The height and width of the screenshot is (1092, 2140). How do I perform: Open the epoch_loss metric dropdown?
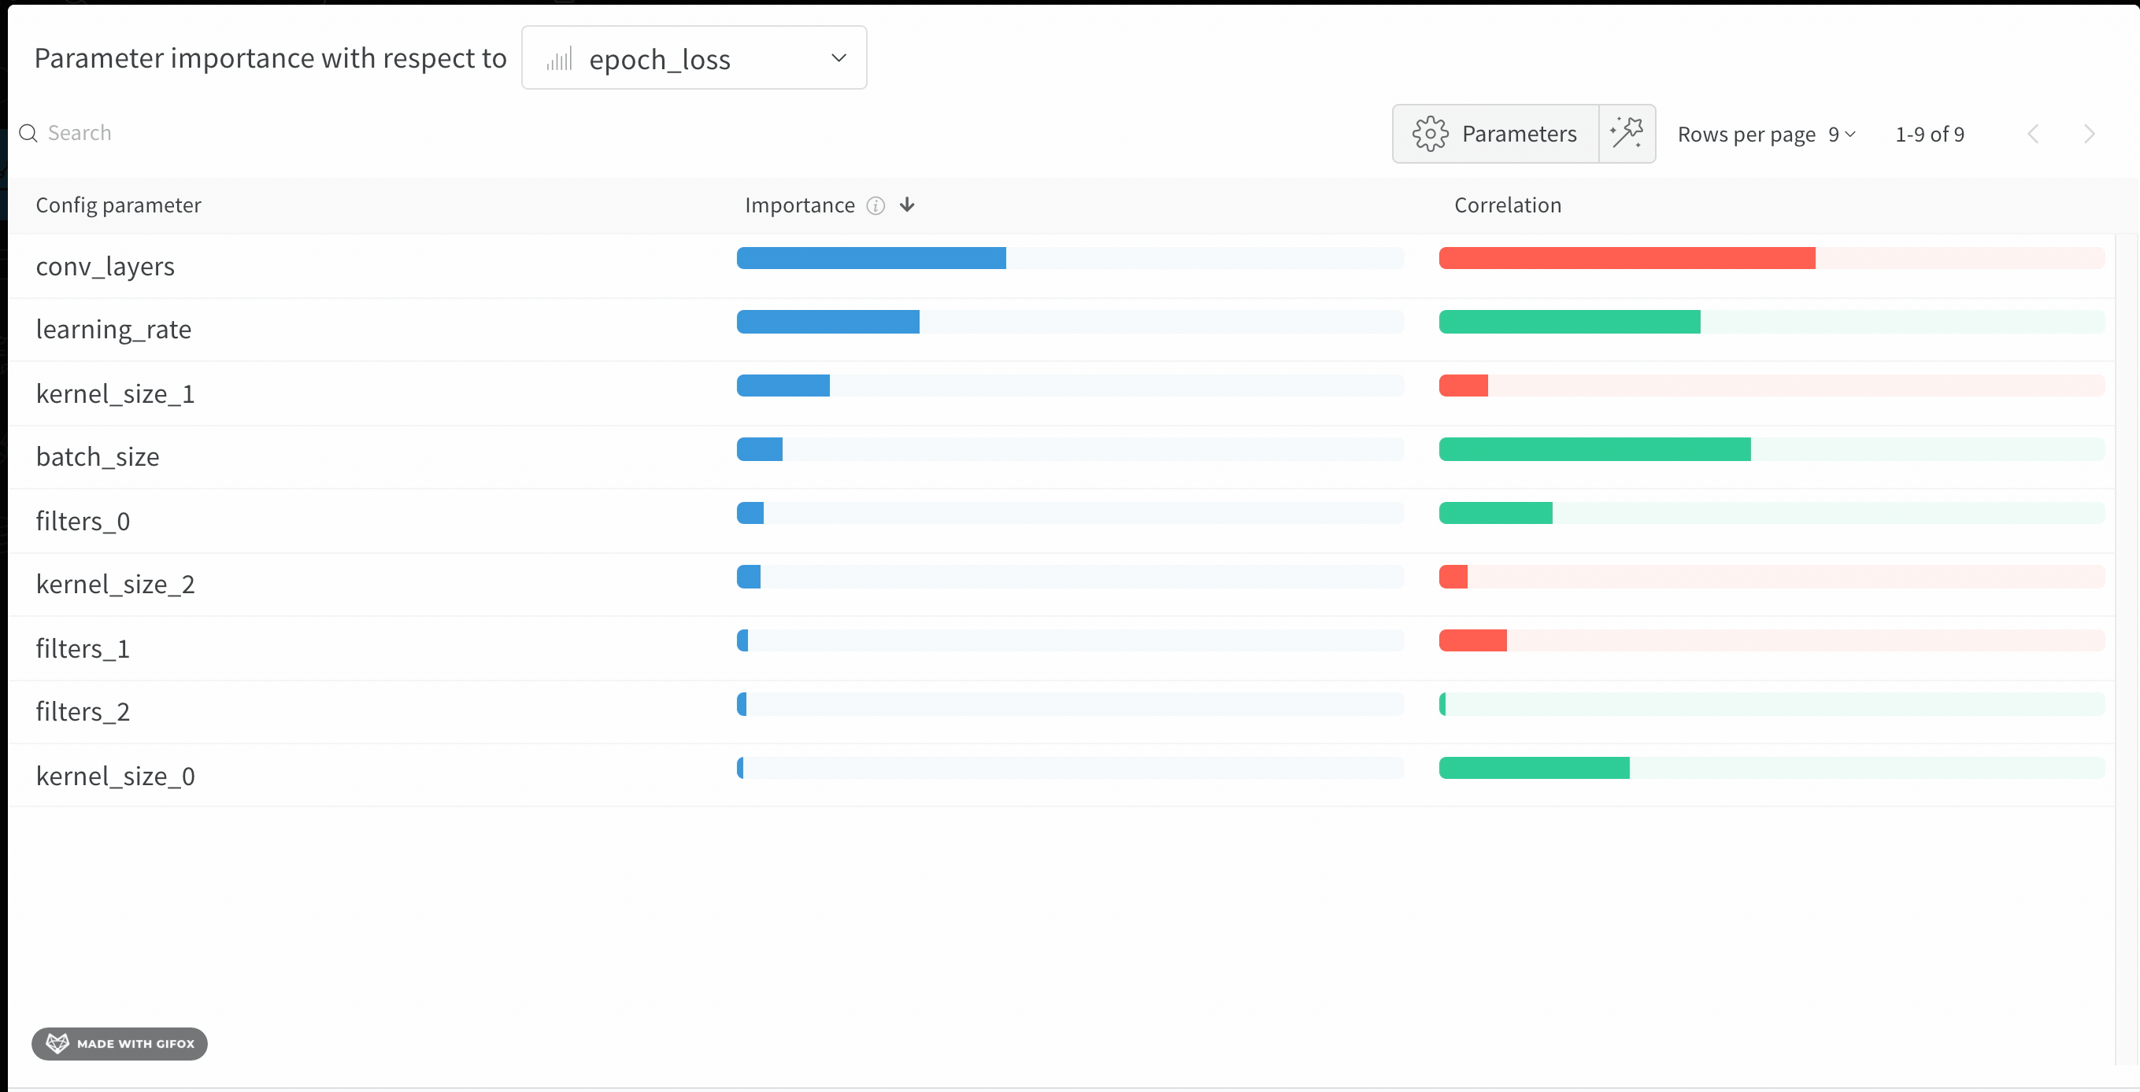pos(694,58)
